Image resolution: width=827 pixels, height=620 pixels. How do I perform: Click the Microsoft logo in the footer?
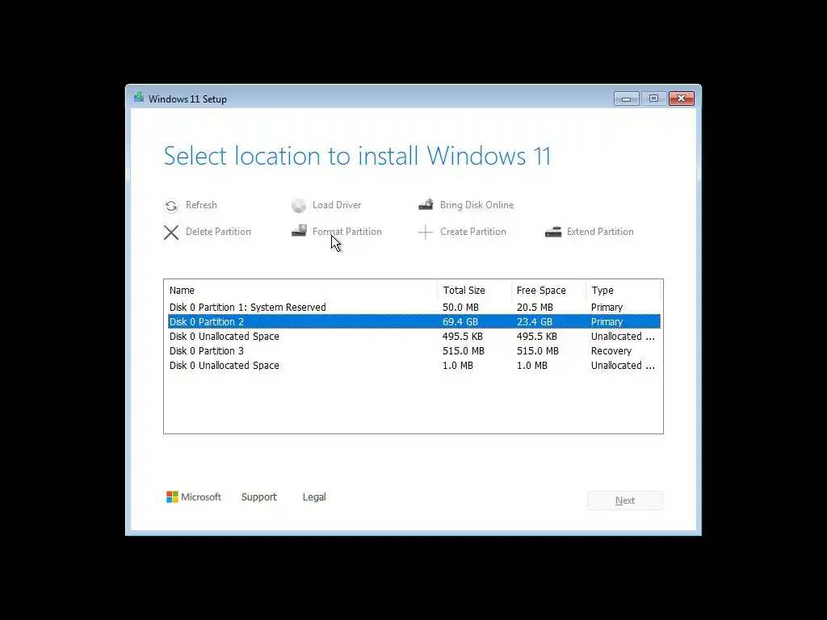tap(194, 496)
